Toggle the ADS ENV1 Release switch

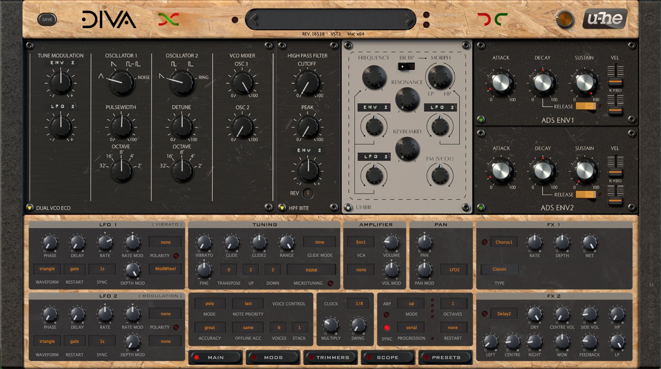pyautogui.click(x=586, y=106)
